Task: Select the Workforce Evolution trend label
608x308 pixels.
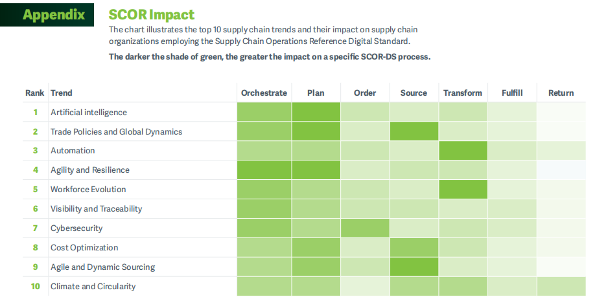Action: [x=88, y=190]
